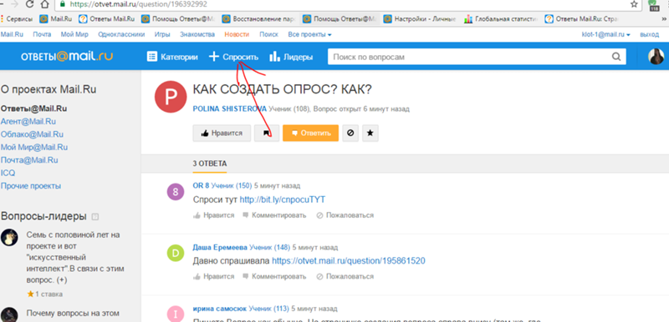Image resolution: width=669 pixels, height=322 pixels.
Task: Open Мой Мир in the portal menu
Action: (74, 34)
